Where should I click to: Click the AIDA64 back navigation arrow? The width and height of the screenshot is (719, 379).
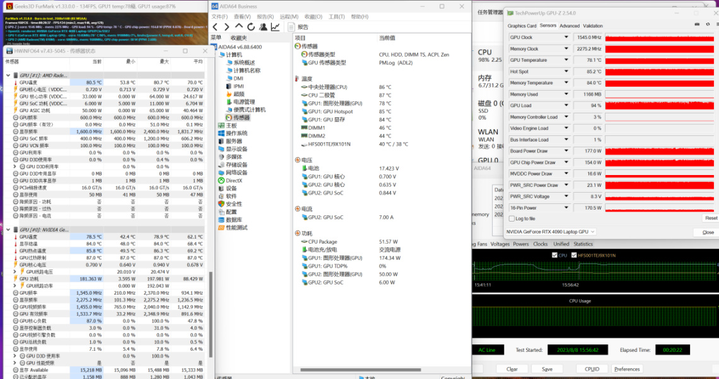click(216, 27)
